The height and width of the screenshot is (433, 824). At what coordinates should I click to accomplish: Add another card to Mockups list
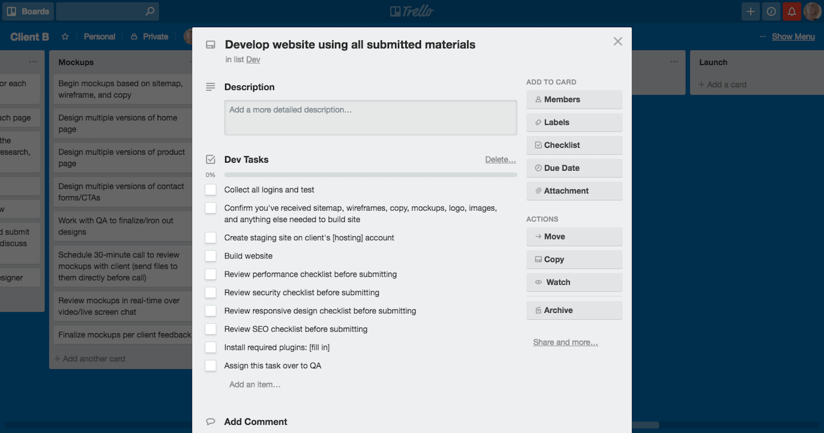pos(90,359)
